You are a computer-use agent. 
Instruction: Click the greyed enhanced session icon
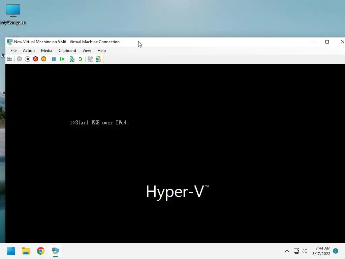pos(90,59)
